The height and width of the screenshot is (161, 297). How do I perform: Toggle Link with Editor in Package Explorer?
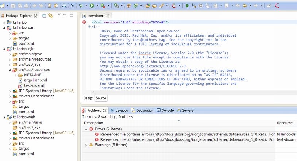(x=50, y=16)
